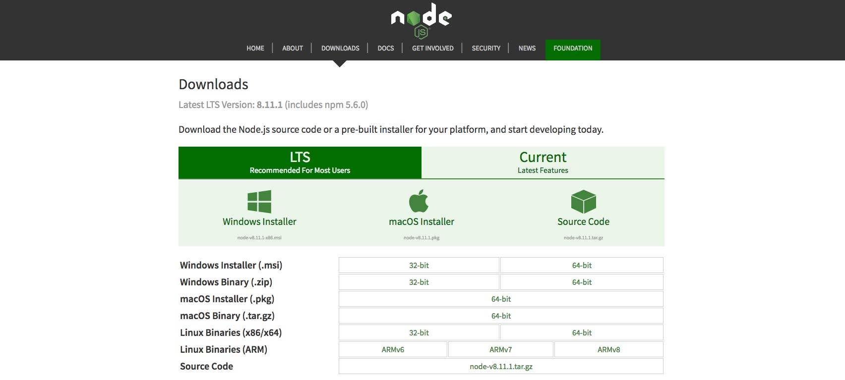This screenshot has width=845, height=380.
Task: Click the Windows Installer (.msi) row label
Action: click(231, 265)
